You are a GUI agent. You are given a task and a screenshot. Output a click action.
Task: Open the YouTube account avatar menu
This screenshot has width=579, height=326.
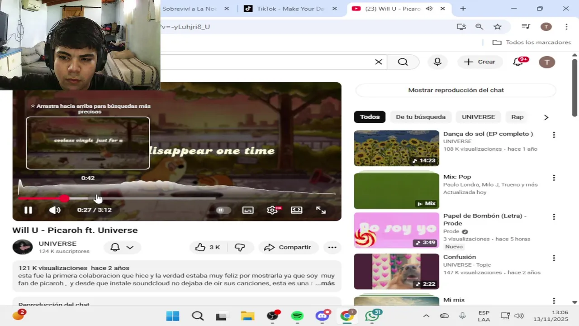[547, 62]
